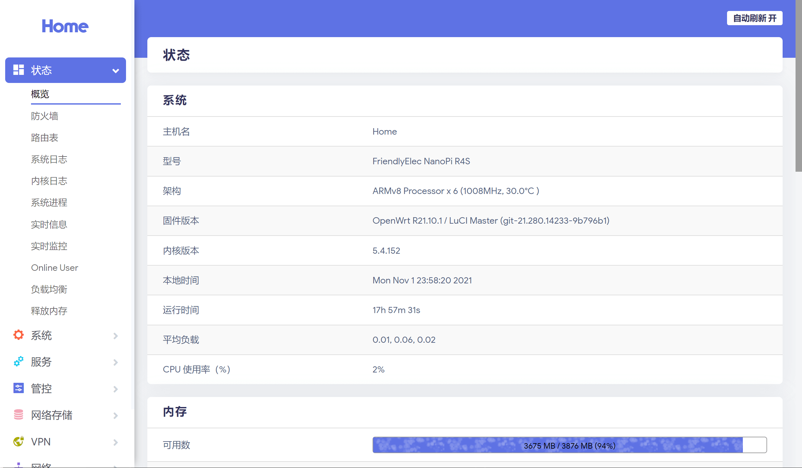Image resolution: width=802 pixels, height=468 pixels.
Task: Click the available memory progress bar
Action: (x=569, y=445)
